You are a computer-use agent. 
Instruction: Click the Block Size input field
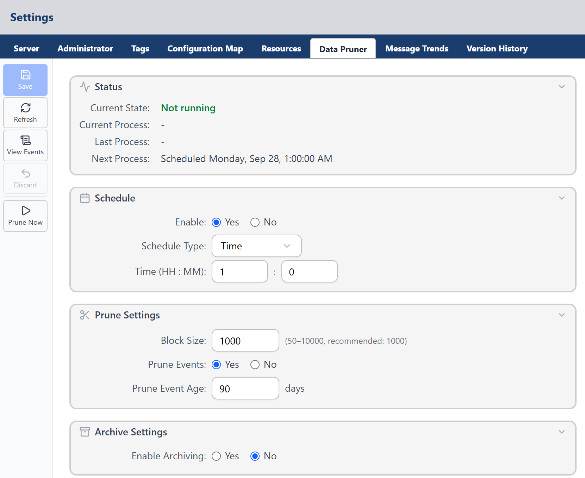(245, 340)
